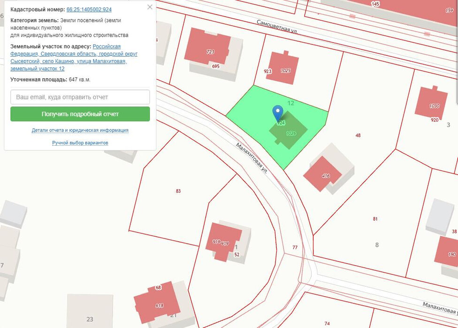Click parcel numbered 83 on map
Image resolution: width=458 pixels, height=328 pixels.
(x=178, y=191)
